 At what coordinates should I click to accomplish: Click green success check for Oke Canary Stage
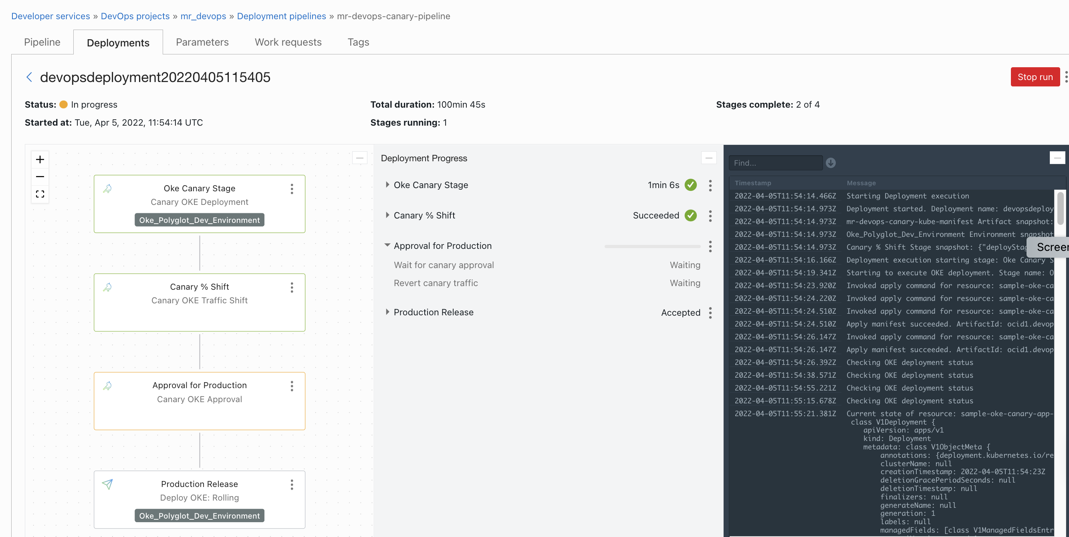690,185
